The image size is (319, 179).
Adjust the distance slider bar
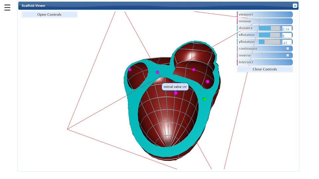tap(269, 28)
